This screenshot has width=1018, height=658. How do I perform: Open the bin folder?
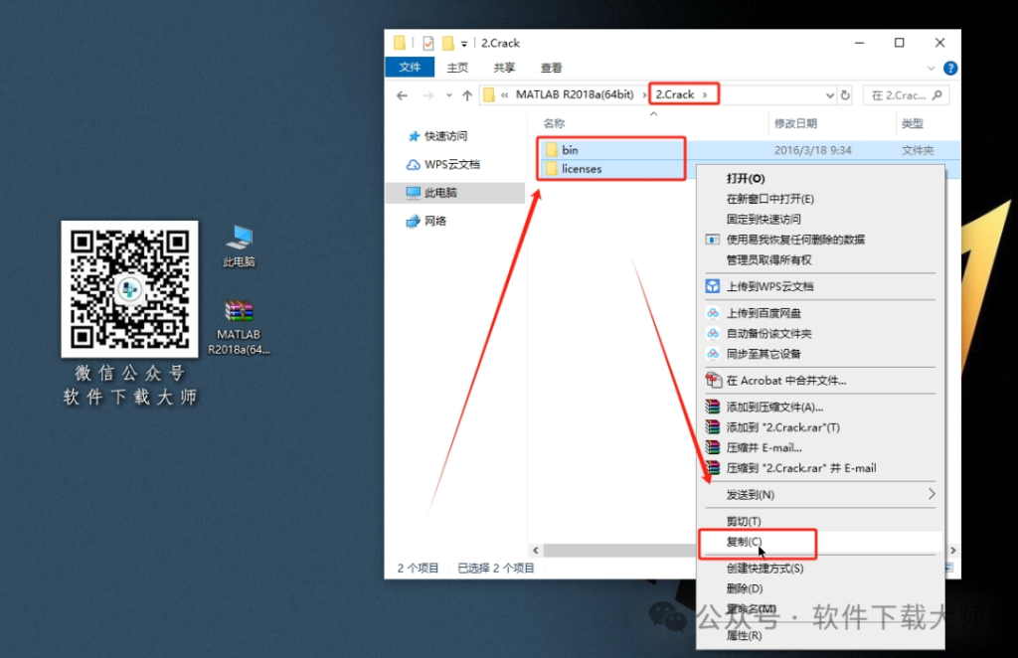point(570,149)
